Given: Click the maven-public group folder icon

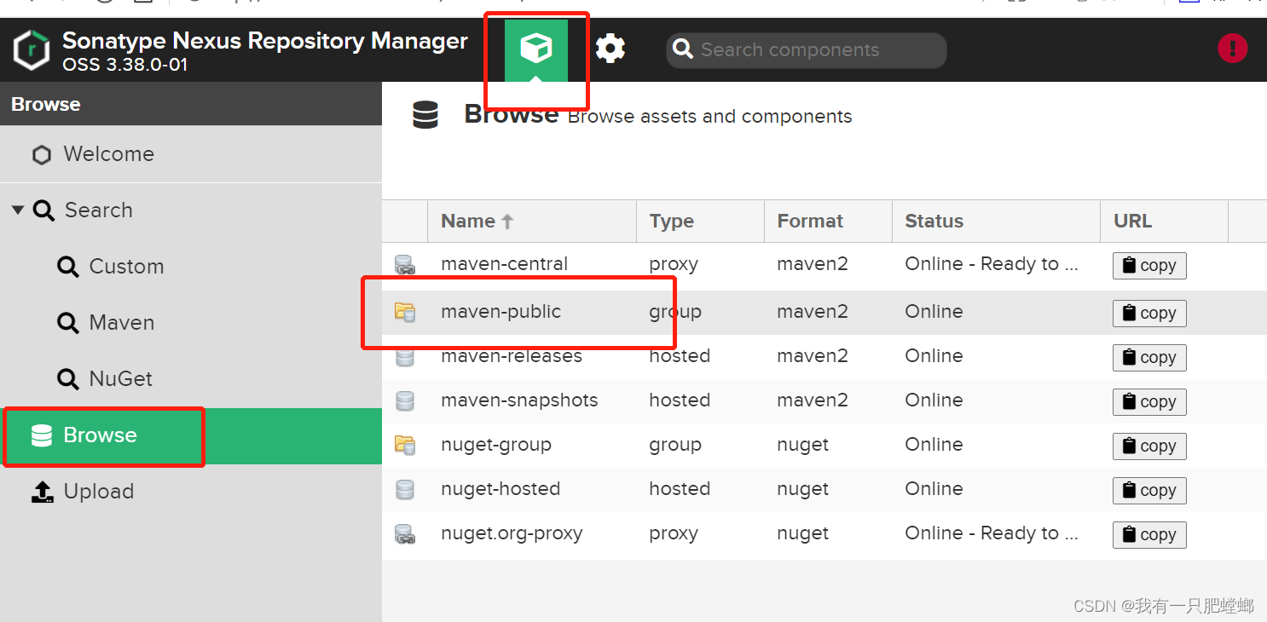Looking at the screenshot, I should tap(405, 312).
